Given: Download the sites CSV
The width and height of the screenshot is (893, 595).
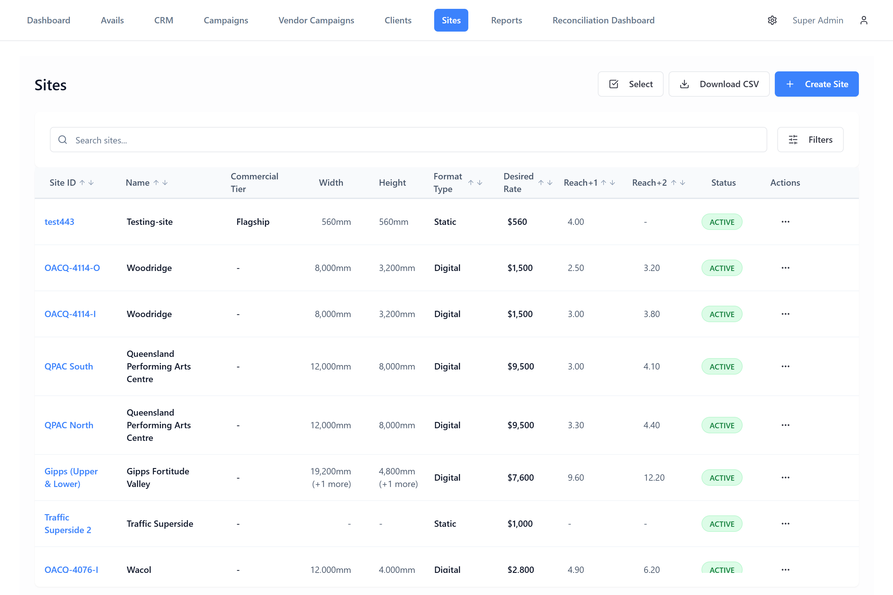Looking at the screenshot, I should tap(719, 84).
